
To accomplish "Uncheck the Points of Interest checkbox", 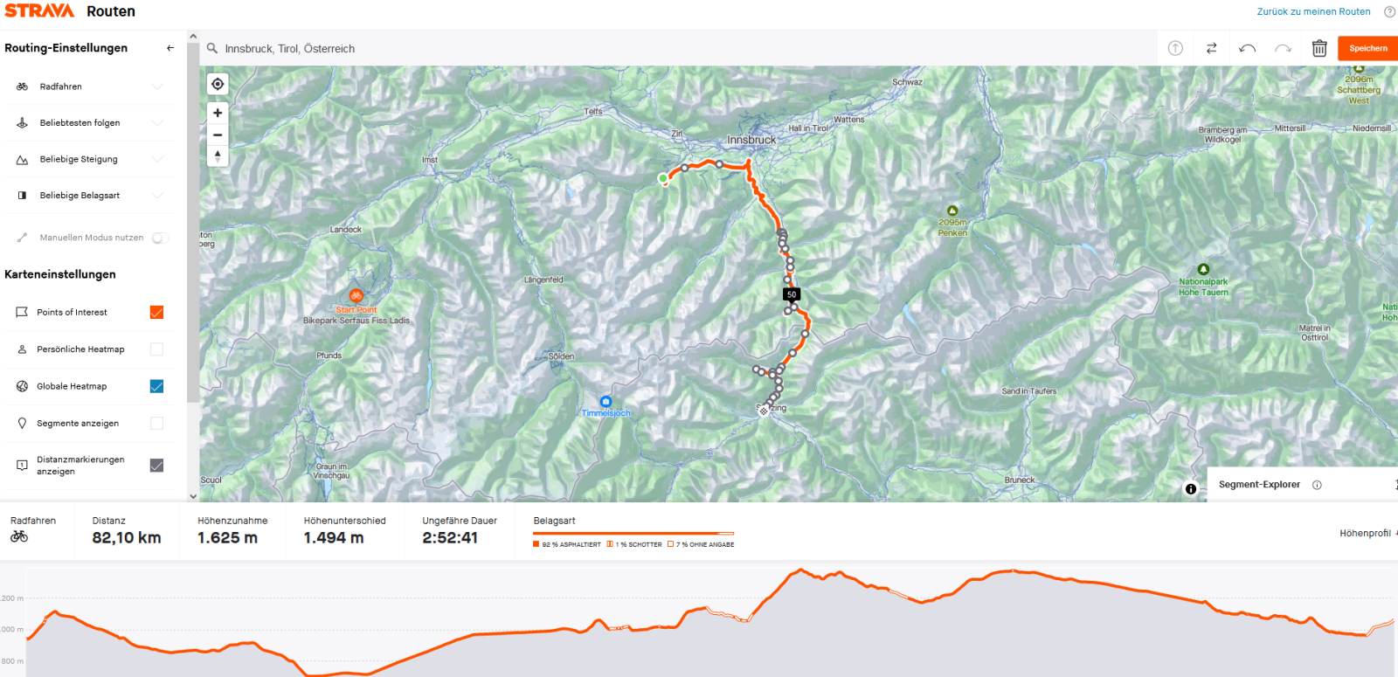I will coord(157,312).
